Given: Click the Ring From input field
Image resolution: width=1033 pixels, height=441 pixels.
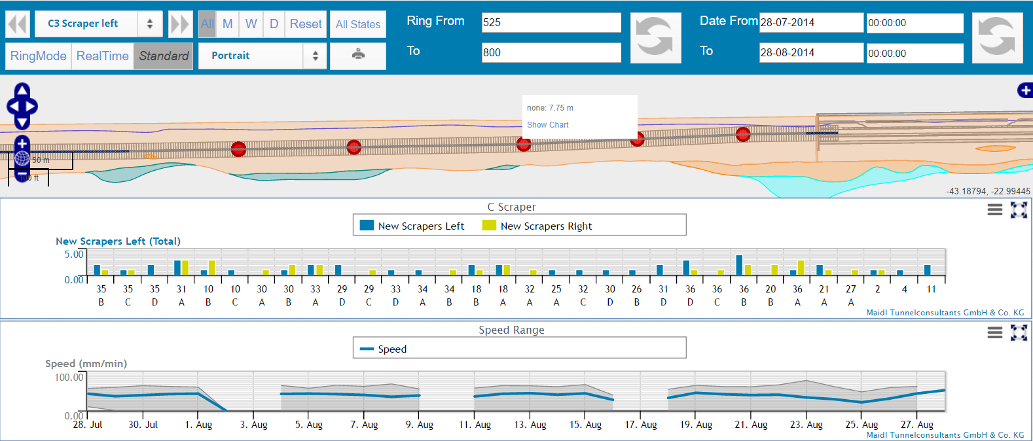Looking at the screenshot, I should pyautogui.click(x=551, y=22).
